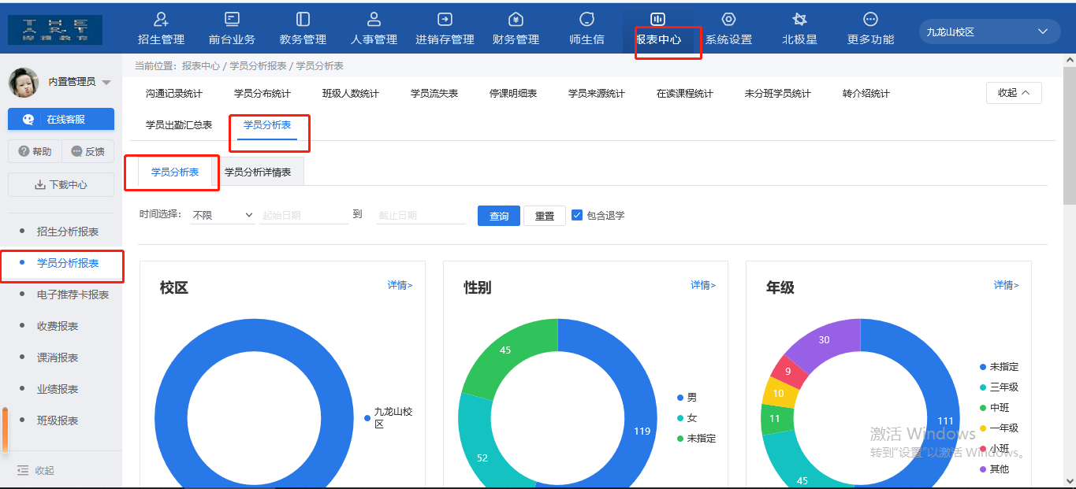Click the 反馈 feedback bubble icon
The image size is (1076, 489).
pyautogui.click(x=76, y=151)
